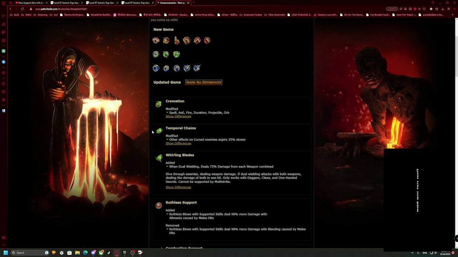Open the Destiny's Love bookmark
Image resolution: width=458 pixels, height=257 pixels.
[326, 15]
